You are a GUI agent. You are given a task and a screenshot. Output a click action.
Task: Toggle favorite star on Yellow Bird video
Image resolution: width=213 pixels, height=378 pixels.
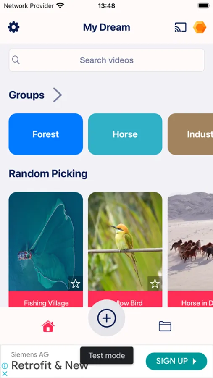(x=155, y=284)
